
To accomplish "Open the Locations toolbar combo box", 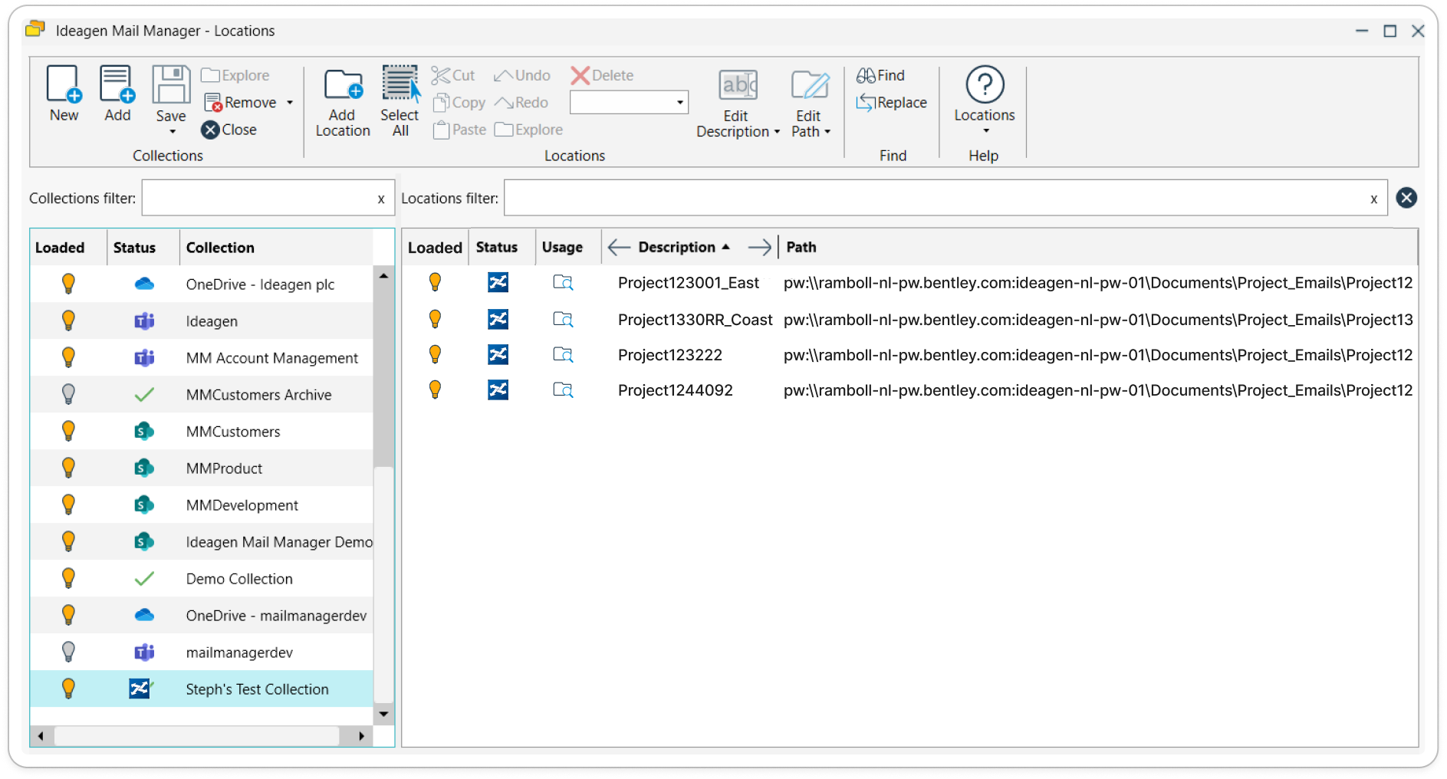I will click(x=629, y=103).
